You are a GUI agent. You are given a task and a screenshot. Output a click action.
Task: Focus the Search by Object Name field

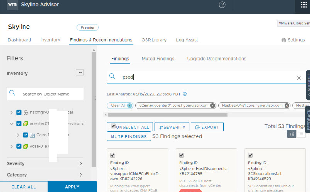click(x=45, y=94)
